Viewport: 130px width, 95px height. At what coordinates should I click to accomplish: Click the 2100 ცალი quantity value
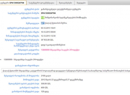(46, 76)
